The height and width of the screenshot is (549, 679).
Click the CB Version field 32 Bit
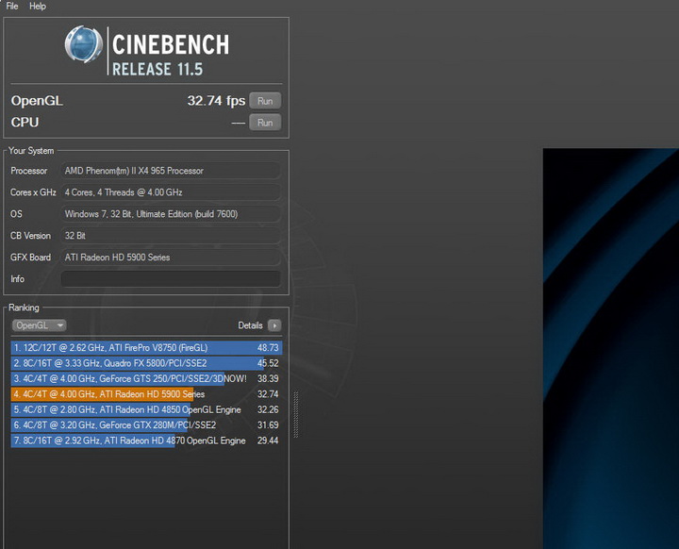(x=171, y=236)
